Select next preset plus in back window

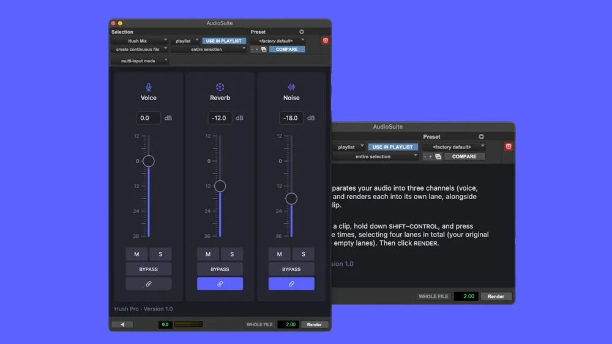tap(430, 156)
